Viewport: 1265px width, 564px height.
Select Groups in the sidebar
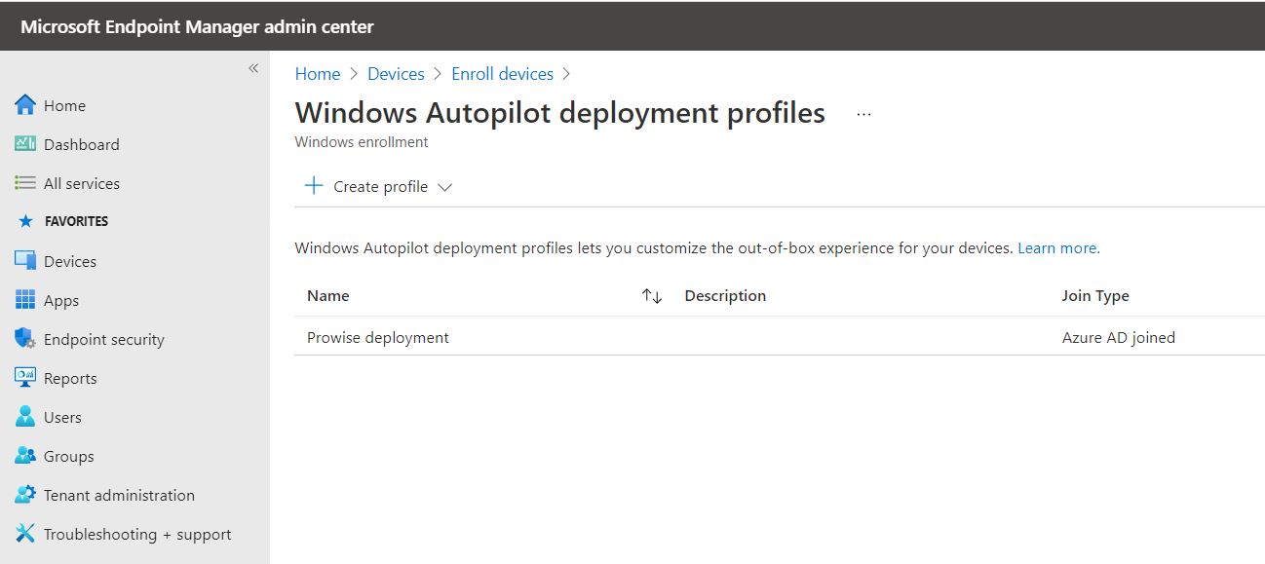pos(69,457)
